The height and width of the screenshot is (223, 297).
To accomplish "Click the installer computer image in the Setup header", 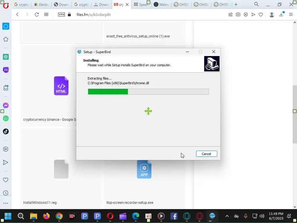I will click(212, 64).
